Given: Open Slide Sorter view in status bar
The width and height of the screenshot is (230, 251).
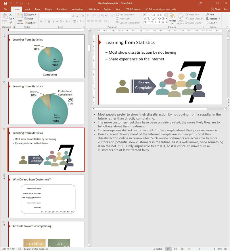Looking at the screenshot, I should (175, 249).
